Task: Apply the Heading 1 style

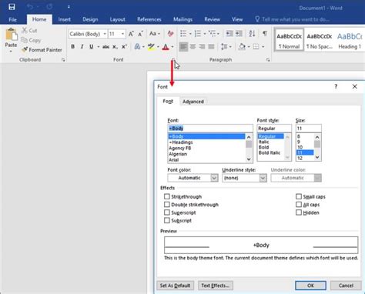Action: click(x=350, y=40)
